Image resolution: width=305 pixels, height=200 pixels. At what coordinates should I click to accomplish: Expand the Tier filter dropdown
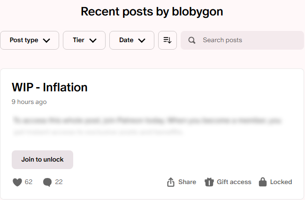tap(84, 40)
